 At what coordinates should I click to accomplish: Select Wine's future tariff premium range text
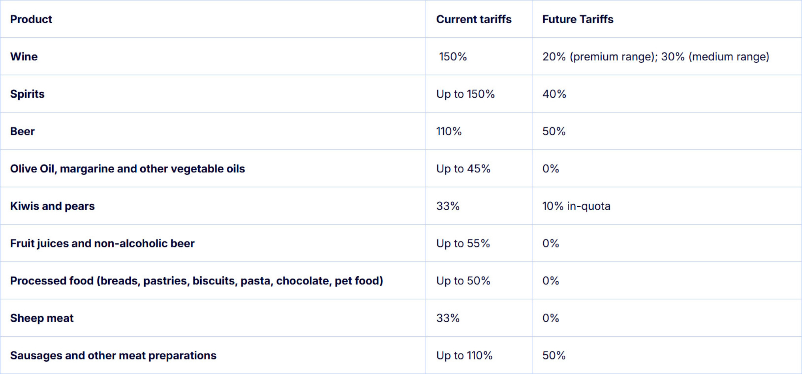coord(599,57)
